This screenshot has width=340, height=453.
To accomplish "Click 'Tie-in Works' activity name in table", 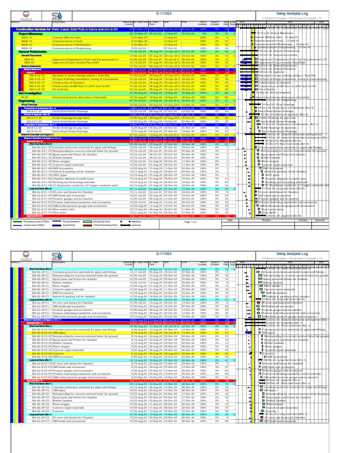I will click(x=60, y=89).
